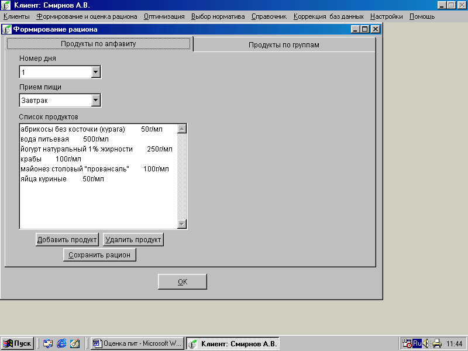The height and width of the screenshot is (351, 468).
Task: Close the Формирование рациона window
Action: click(375, 29)
